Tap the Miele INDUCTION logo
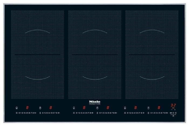Image resolution: width=189 pixels, height=126 pixels. [94, 102]
